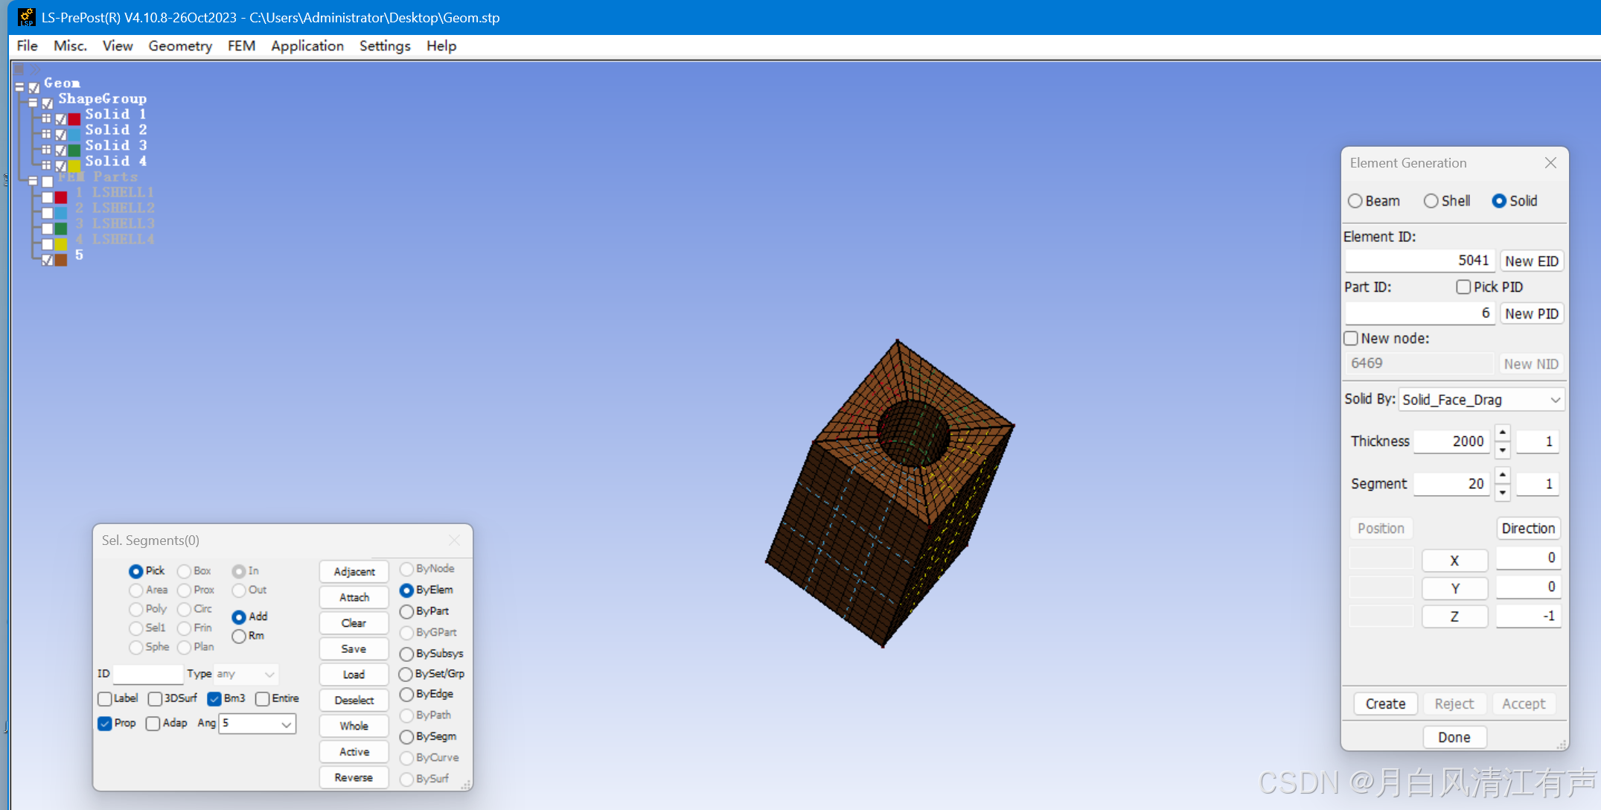1601x810 pixels.
Task: Enable visibility of LSHELL1 part
Action: coord(47,197)
